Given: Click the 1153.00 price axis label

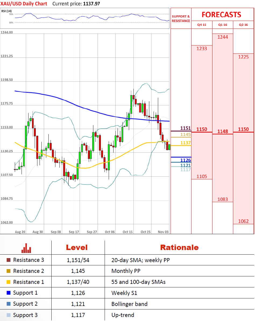Looking at the screenshot, I should tap(7, 127).
